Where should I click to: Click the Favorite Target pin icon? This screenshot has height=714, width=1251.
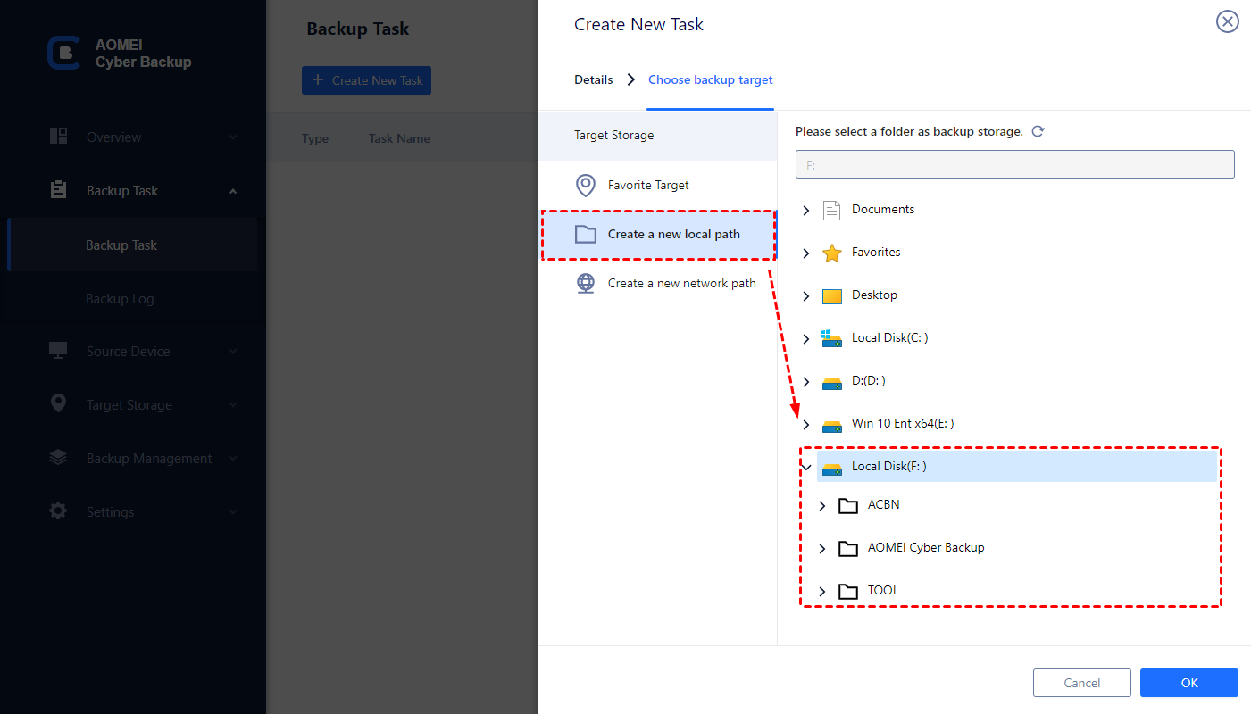tap(585, 186)
